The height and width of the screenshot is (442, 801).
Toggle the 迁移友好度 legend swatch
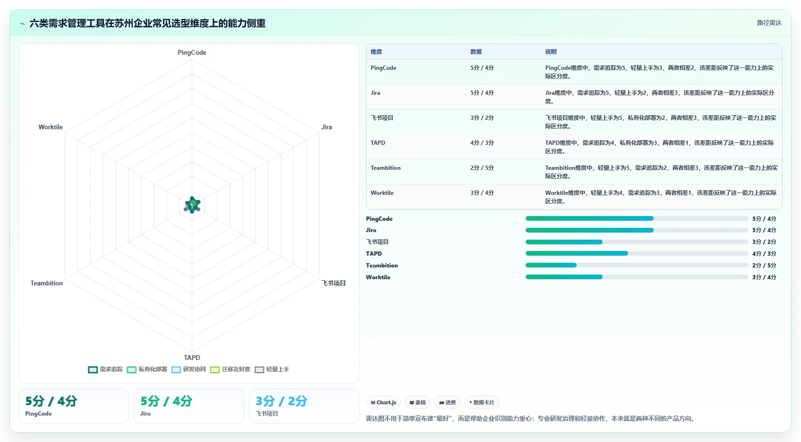[x=215, y=369]
